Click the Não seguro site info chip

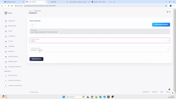pos(19,6)
